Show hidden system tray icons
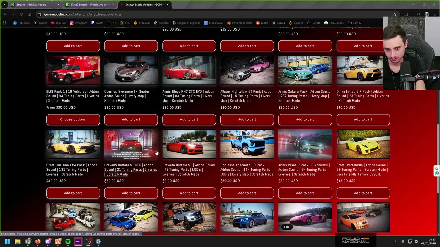 (395, 242)
